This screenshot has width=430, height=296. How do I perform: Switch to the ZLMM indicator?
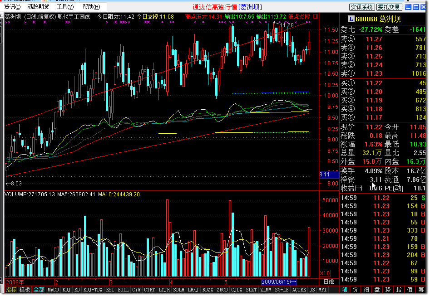(x=266, y=290)
